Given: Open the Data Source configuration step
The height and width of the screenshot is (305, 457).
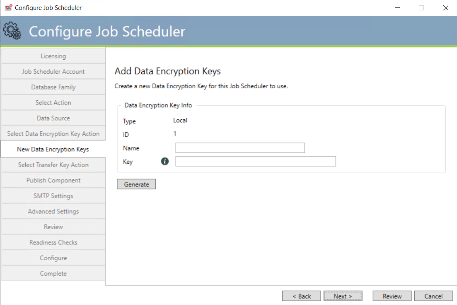Looking at the screenshot, I should pyautogui.click(x=53, y=118).
